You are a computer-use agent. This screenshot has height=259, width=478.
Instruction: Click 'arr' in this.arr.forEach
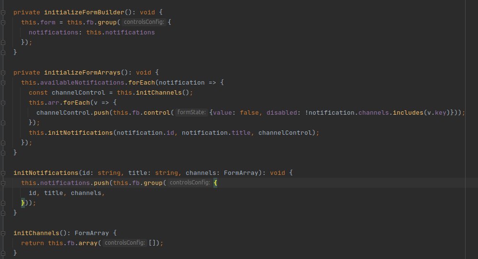pyautogui.click(x=54, y=103)
